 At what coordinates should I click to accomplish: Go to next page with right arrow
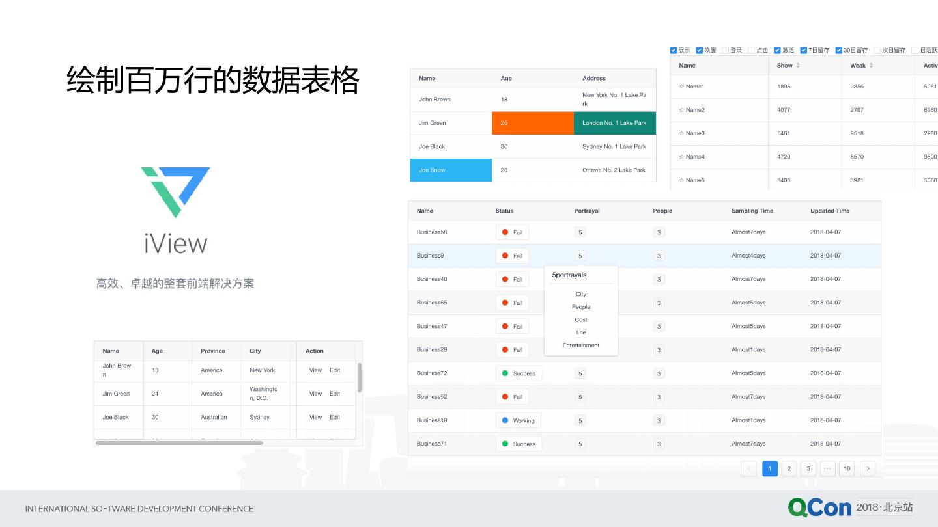(x=867, y=468)
